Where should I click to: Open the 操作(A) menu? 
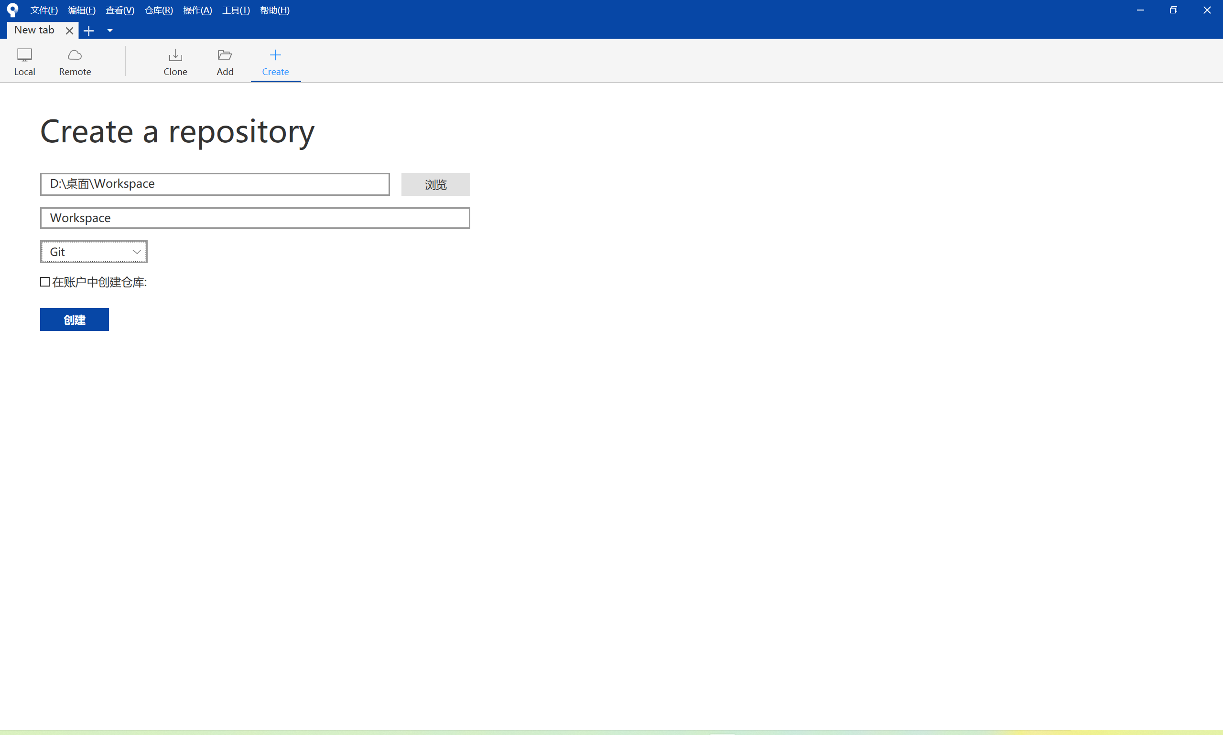[197, 11]
